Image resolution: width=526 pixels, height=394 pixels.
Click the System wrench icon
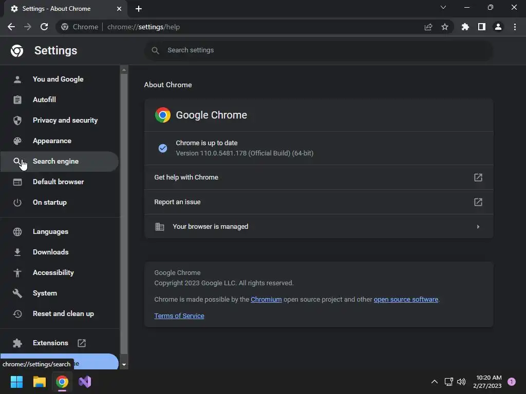[17, 293]
